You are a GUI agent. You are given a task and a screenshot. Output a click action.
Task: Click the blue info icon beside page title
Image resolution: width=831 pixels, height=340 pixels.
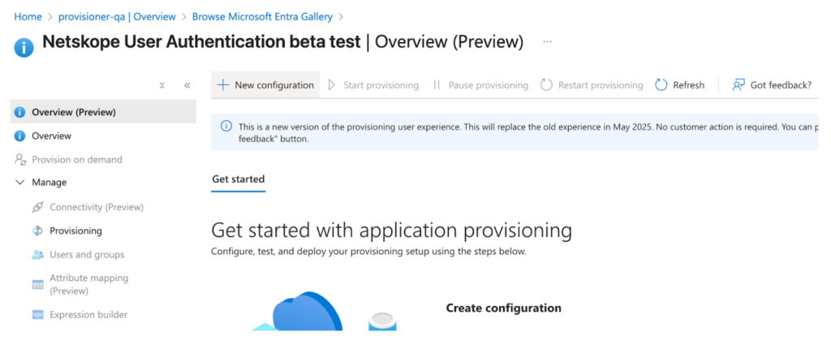[24, 48]
